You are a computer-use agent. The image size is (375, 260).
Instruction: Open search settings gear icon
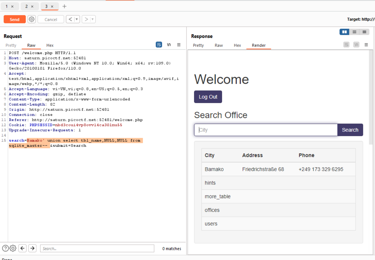tap(13, 248)
